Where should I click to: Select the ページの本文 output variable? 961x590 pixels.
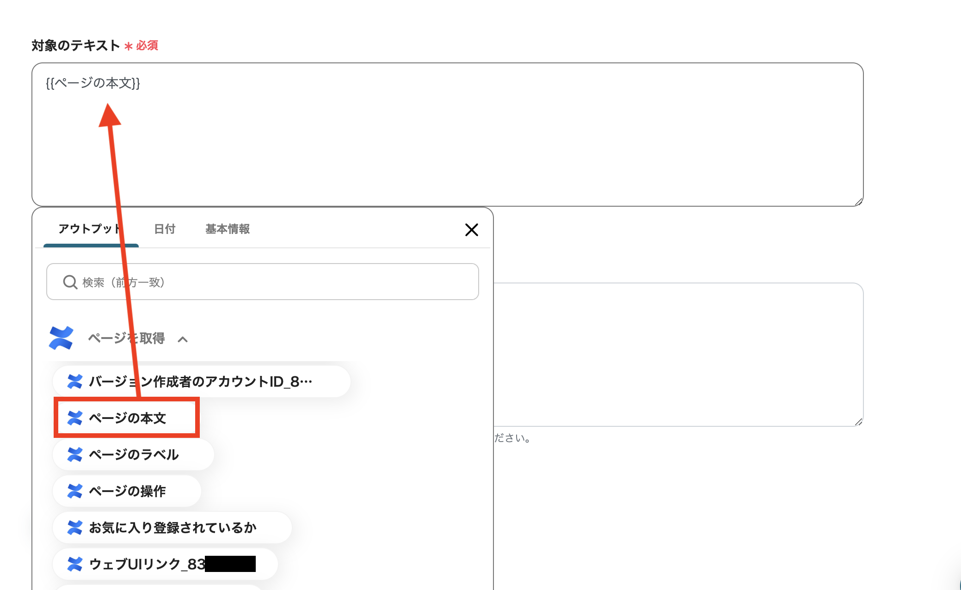pos(126,418)
